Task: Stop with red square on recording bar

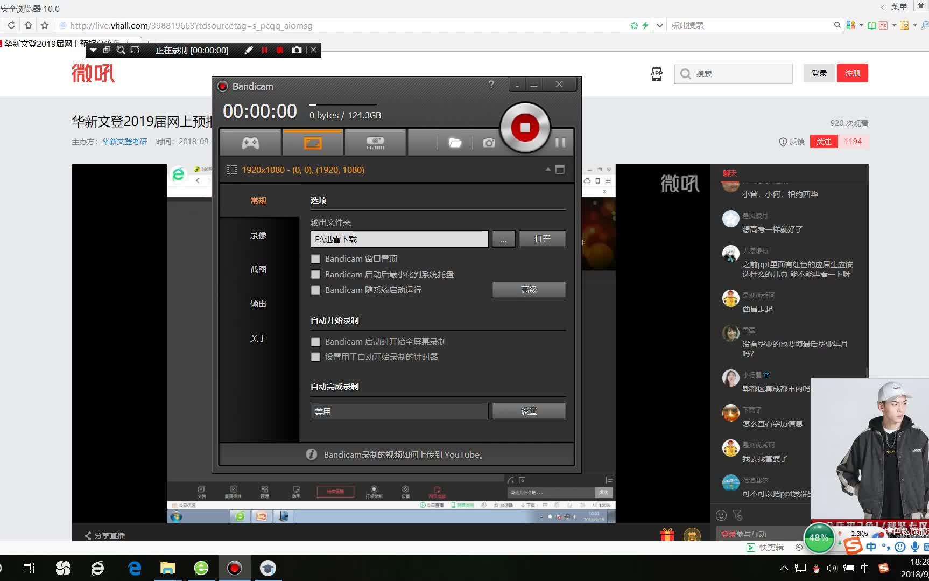Action: point(280,50)
